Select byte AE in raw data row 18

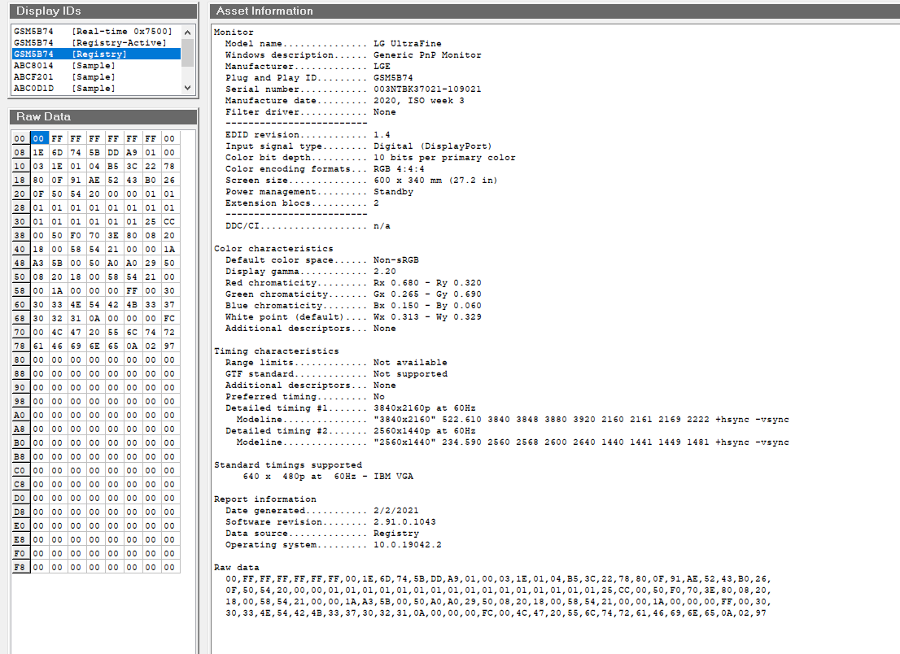pyautogui.click(x=94, y=180)
